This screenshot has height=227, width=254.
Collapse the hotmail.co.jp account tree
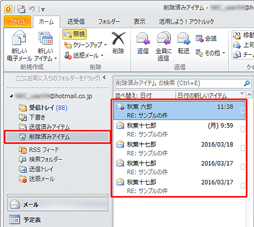pos(11,96)
